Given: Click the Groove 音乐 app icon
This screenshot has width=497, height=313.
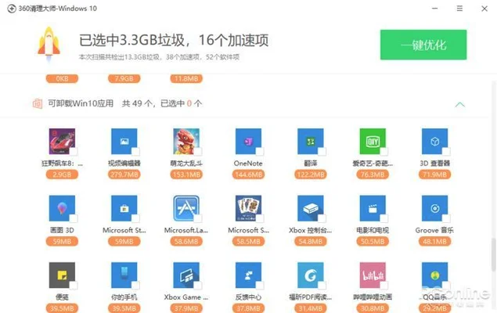Looking at the screenshot, I should tap(435, 208).
